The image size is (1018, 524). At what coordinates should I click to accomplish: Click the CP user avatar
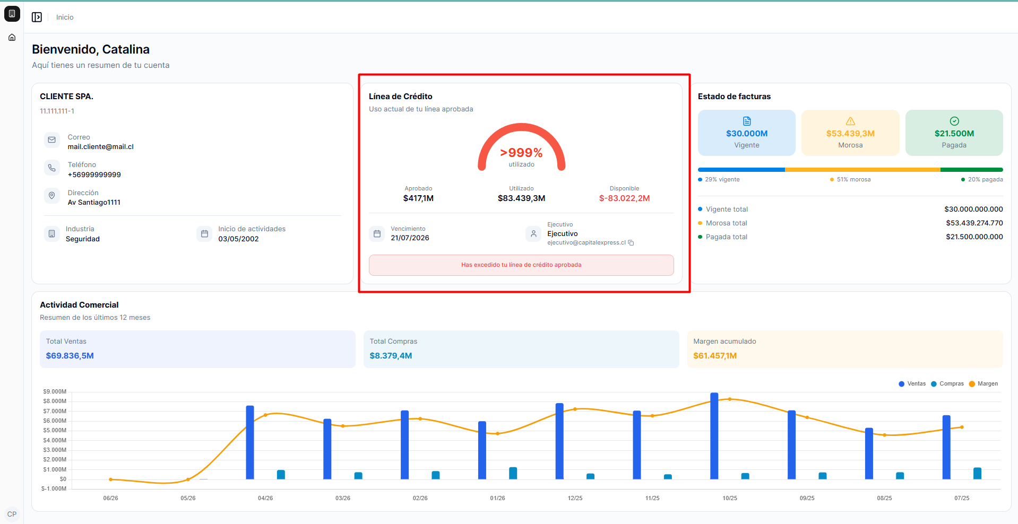point(12,514)
